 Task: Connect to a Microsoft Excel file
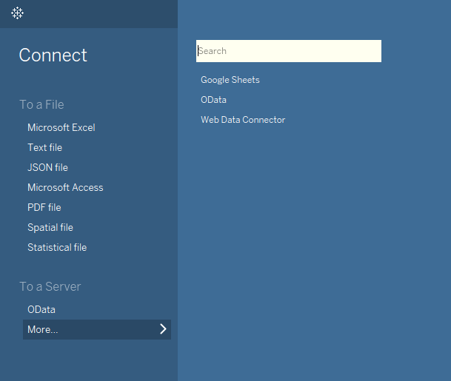coord(61,127)
